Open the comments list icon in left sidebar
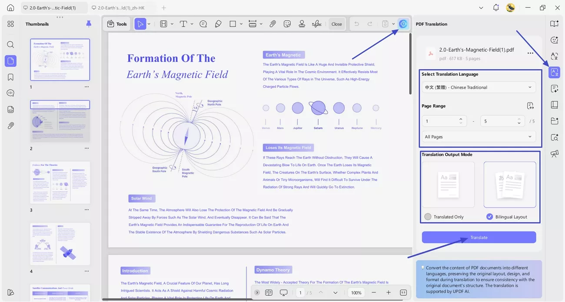Viewport: 565px width, 302px height. pyautogui.click(x=10, y=93)
